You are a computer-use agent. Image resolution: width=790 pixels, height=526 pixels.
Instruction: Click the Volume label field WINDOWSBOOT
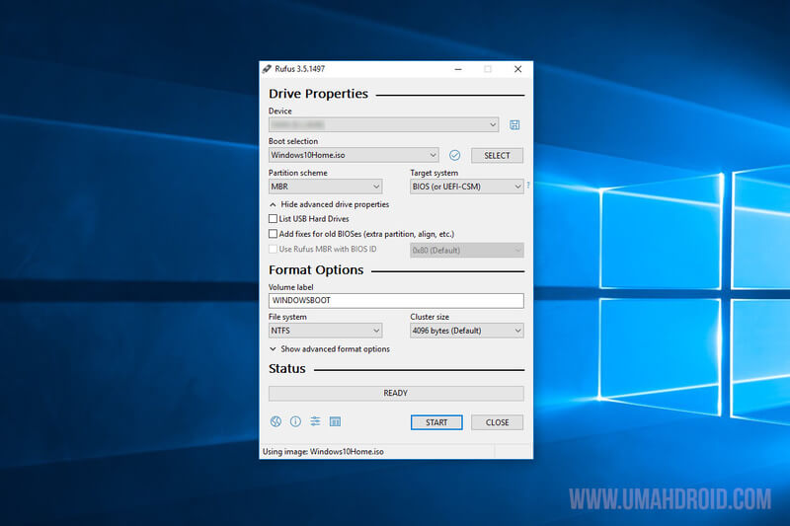click(396, 300)
